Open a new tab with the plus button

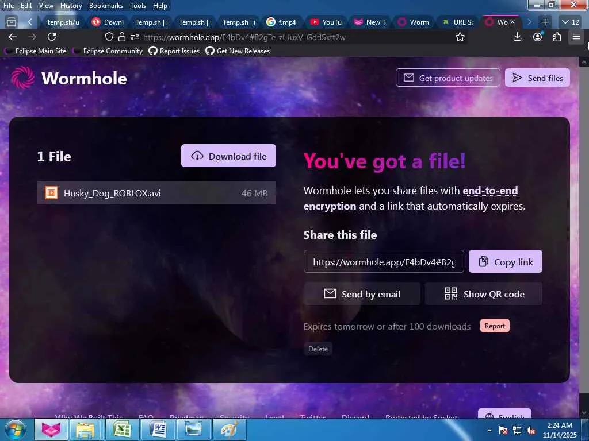545,22
